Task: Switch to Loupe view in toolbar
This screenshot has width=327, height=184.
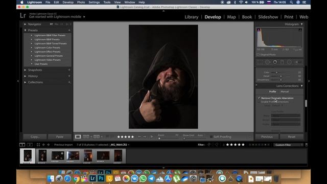Action: coord(78,136)
